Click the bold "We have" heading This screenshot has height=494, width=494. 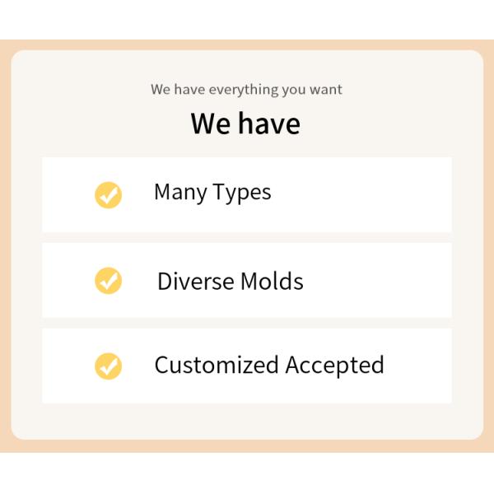pyautogui.click(x=245, y=124)
